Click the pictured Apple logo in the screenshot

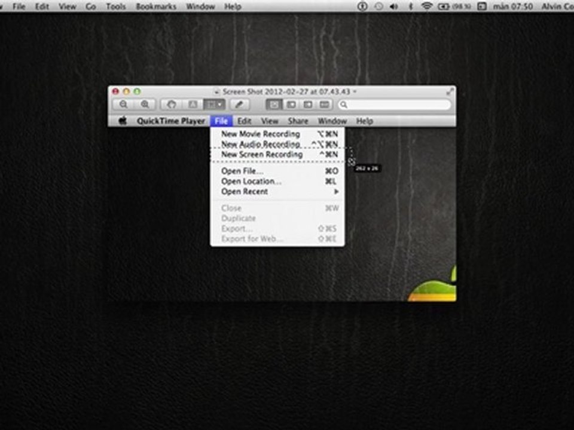click(123, 121)
